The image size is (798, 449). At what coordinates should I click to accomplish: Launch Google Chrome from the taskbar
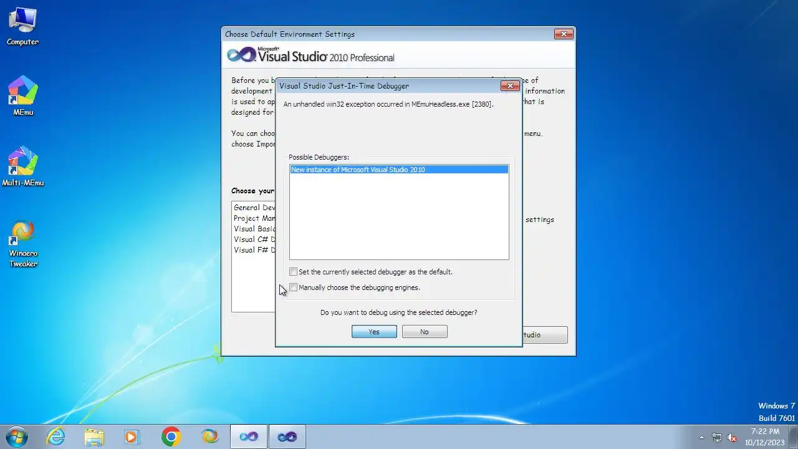171,437
